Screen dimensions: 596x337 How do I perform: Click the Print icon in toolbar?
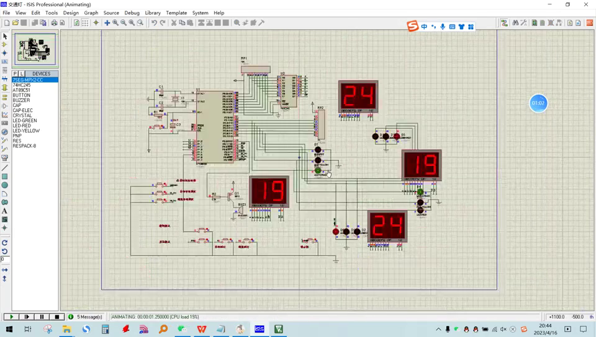54,23
